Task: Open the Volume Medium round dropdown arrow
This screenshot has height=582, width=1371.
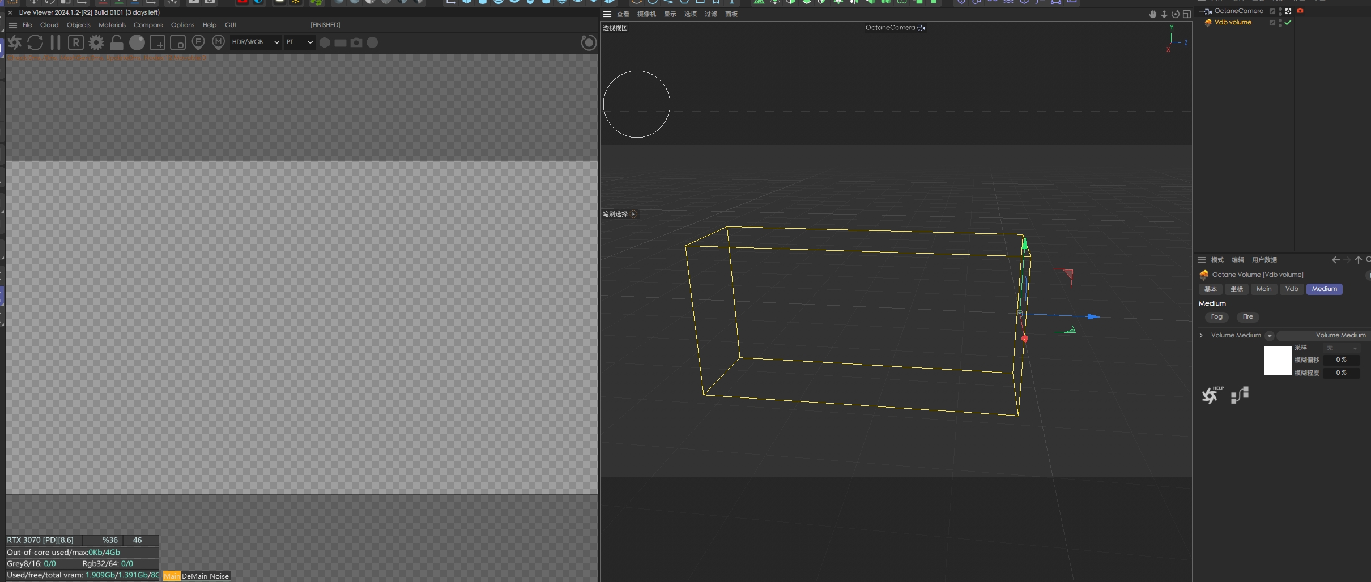Action: click(x=1269, y=336)
